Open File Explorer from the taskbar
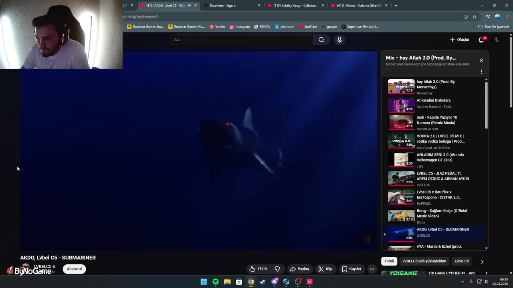Viewport: 513px width, 288px height. (227, 282)
